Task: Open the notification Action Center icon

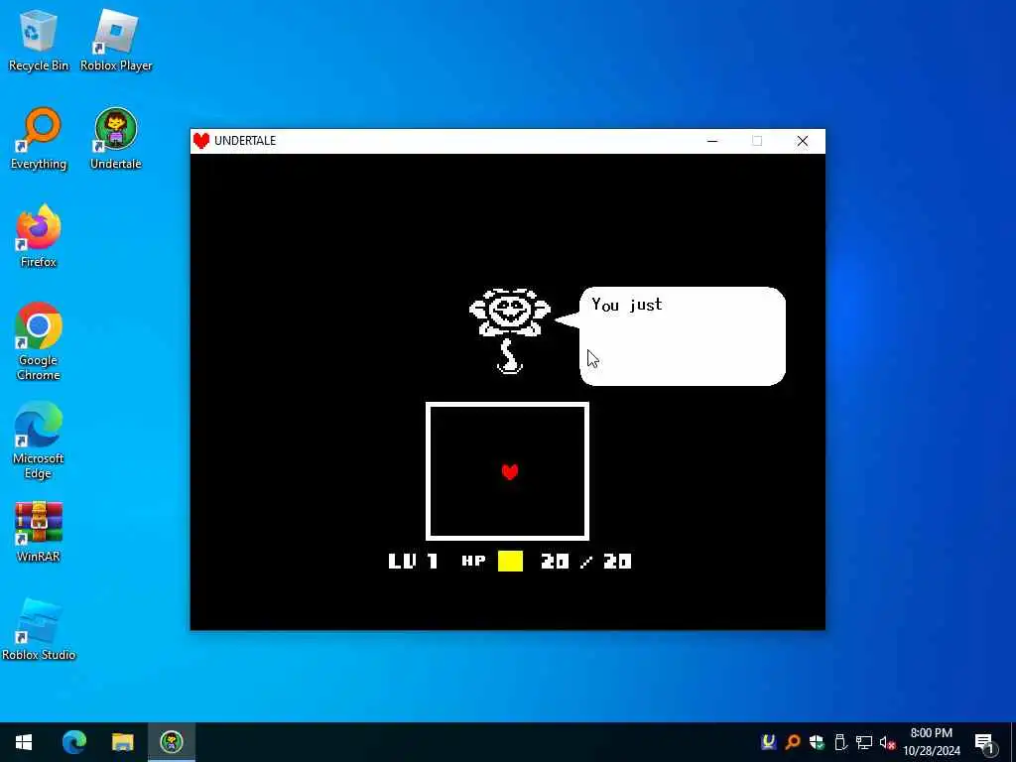Action: coord(985,742)
